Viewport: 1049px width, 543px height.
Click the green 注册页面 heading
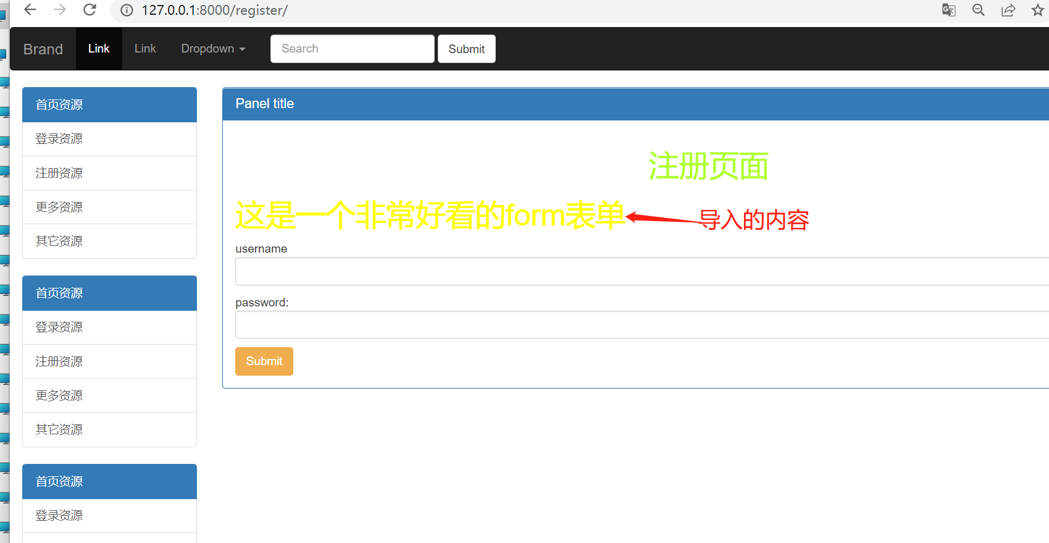pos(708,166)
